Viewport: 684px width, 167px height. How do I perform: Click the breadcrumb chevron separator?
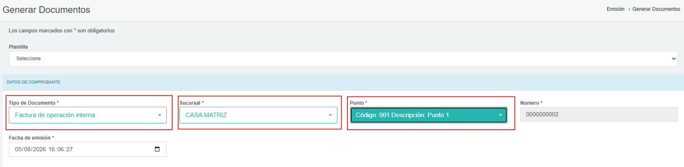[629, 9]
